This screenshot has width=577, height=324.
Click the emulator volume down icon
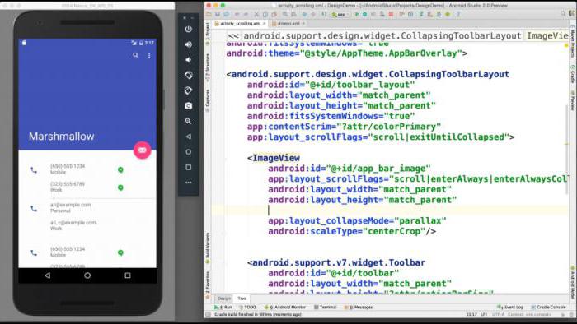pos(188,60)
